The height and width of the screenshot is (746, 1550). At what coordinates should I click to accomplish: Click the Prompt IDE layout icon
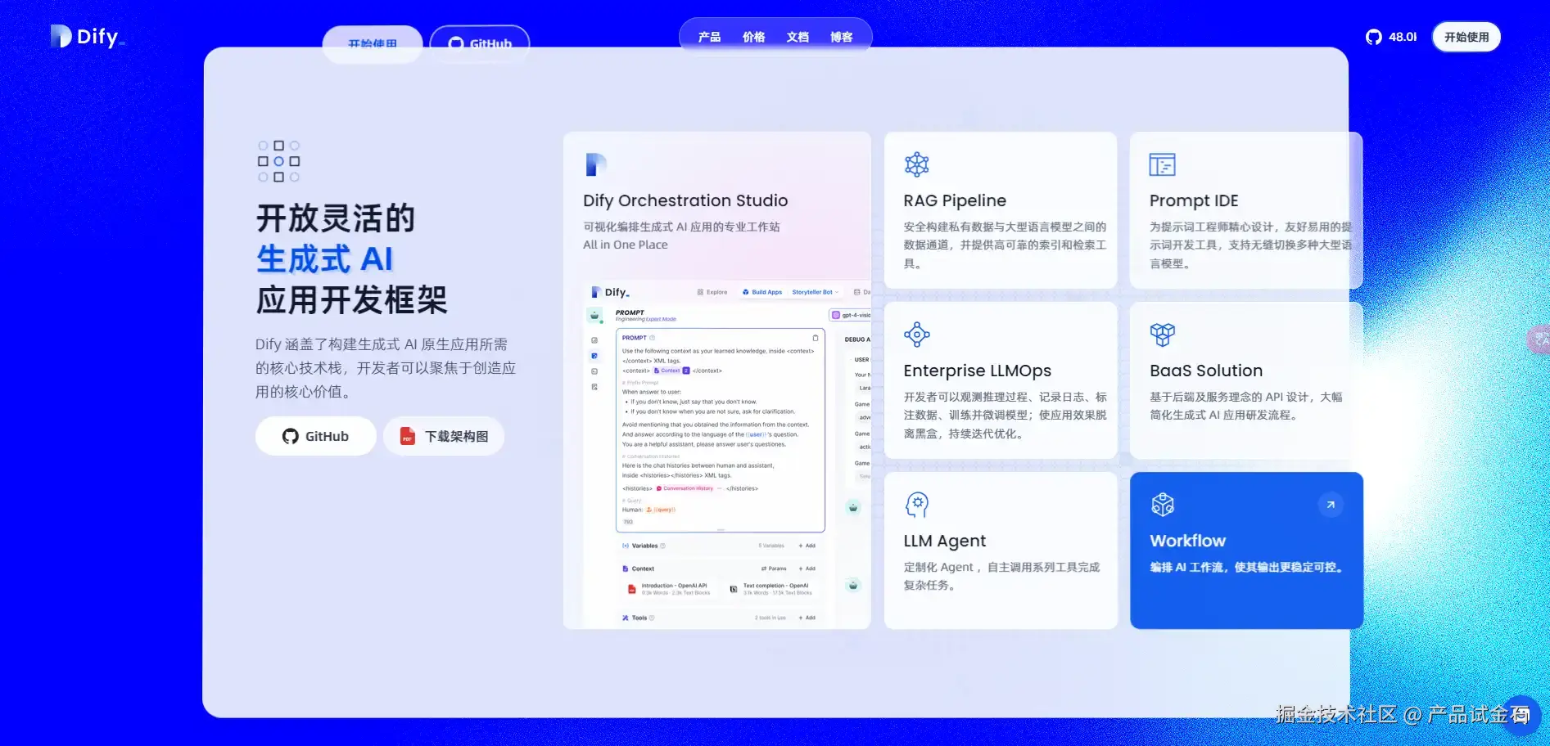click(1162, 164)
